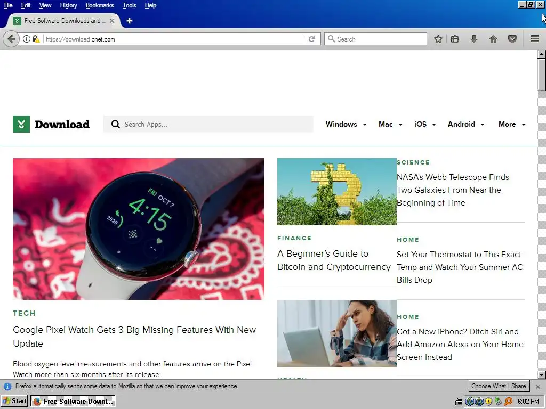Click the SCIENCE category label
This screenshot has width=546, height=409.
[413, 162]
